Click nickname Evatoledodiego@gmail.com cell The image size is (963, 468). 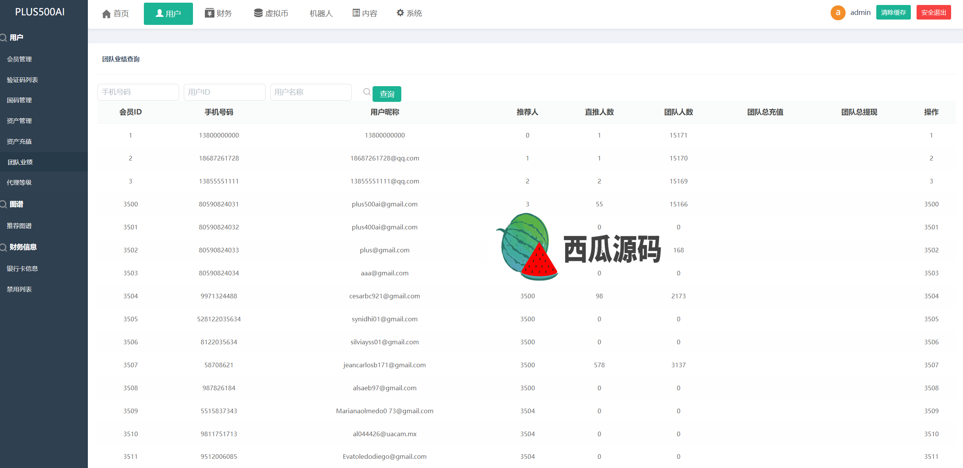pyautogui.click(x=384, y=457)
